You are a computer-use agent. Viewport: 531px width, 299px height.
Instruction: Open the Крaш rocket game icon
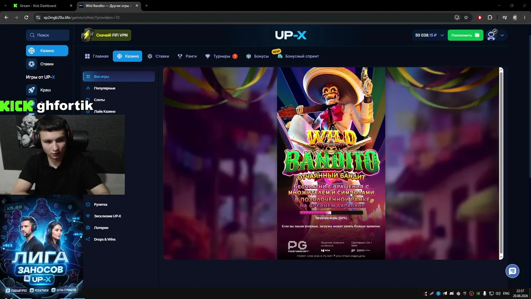click(x=32, y=90)
